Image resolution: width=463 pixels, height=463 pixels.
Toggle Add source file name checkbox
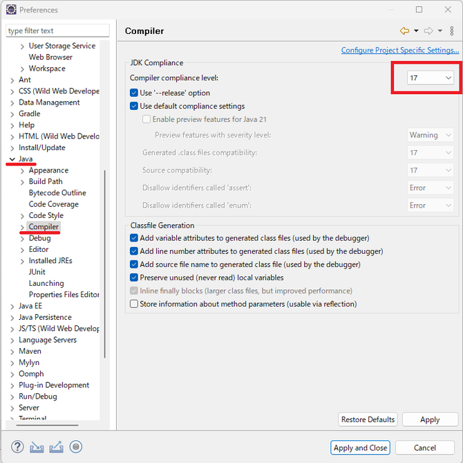tap(134, 264)
